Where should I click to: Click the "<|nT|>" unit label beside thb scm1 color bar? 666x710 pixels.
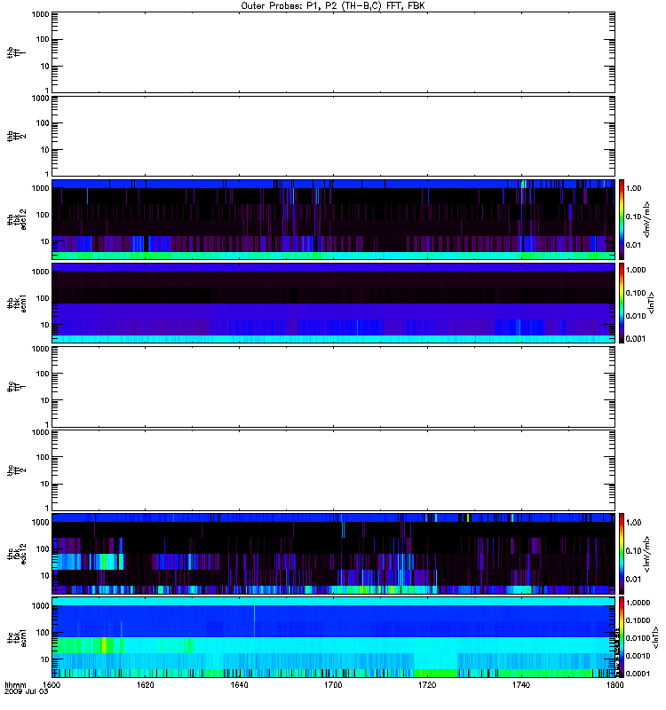(x=652, y=303)
